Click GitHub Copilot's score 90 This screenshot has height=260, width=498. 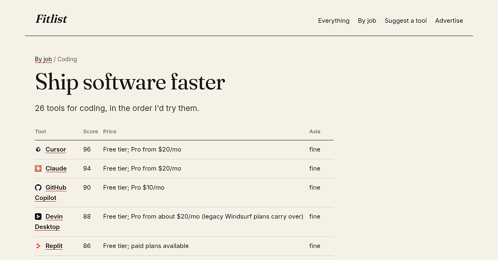[87, 188]
